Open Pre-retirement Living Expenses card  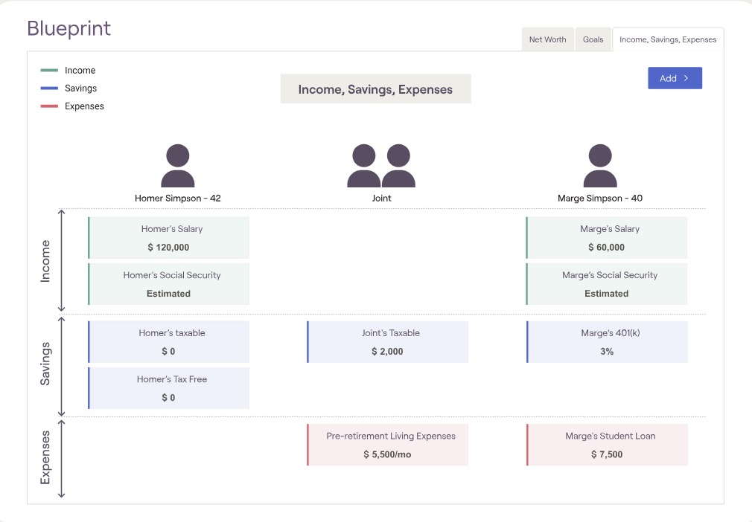pyautogui.click(x=388, y=445)
